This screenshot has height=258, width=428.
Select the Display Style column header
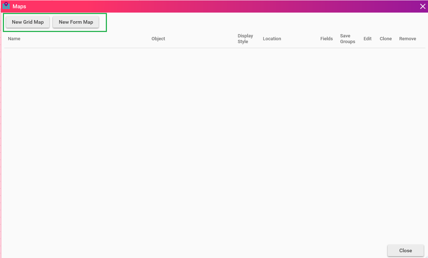(245, 39)
